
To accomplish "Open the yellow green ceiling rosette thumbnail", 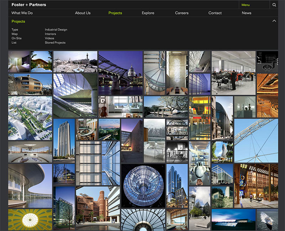I will (30, 220).
